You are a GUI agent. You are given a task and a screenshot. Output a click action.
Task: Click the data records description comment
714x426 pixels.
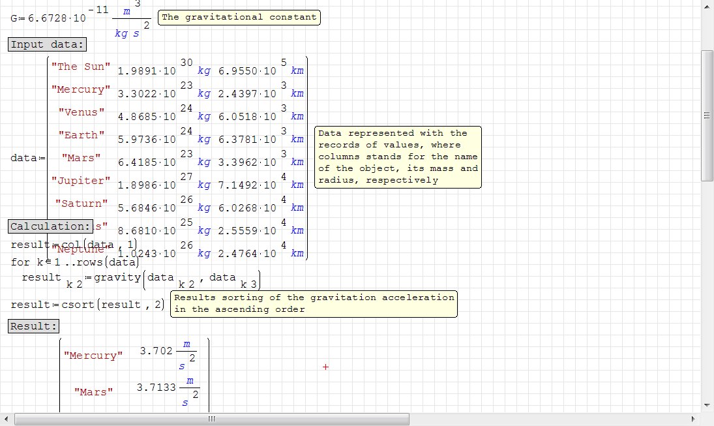pos(398,157)
